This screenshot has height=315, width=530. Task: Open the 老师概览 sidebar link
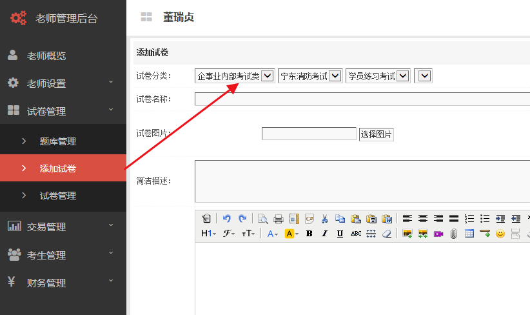point(46,56)
